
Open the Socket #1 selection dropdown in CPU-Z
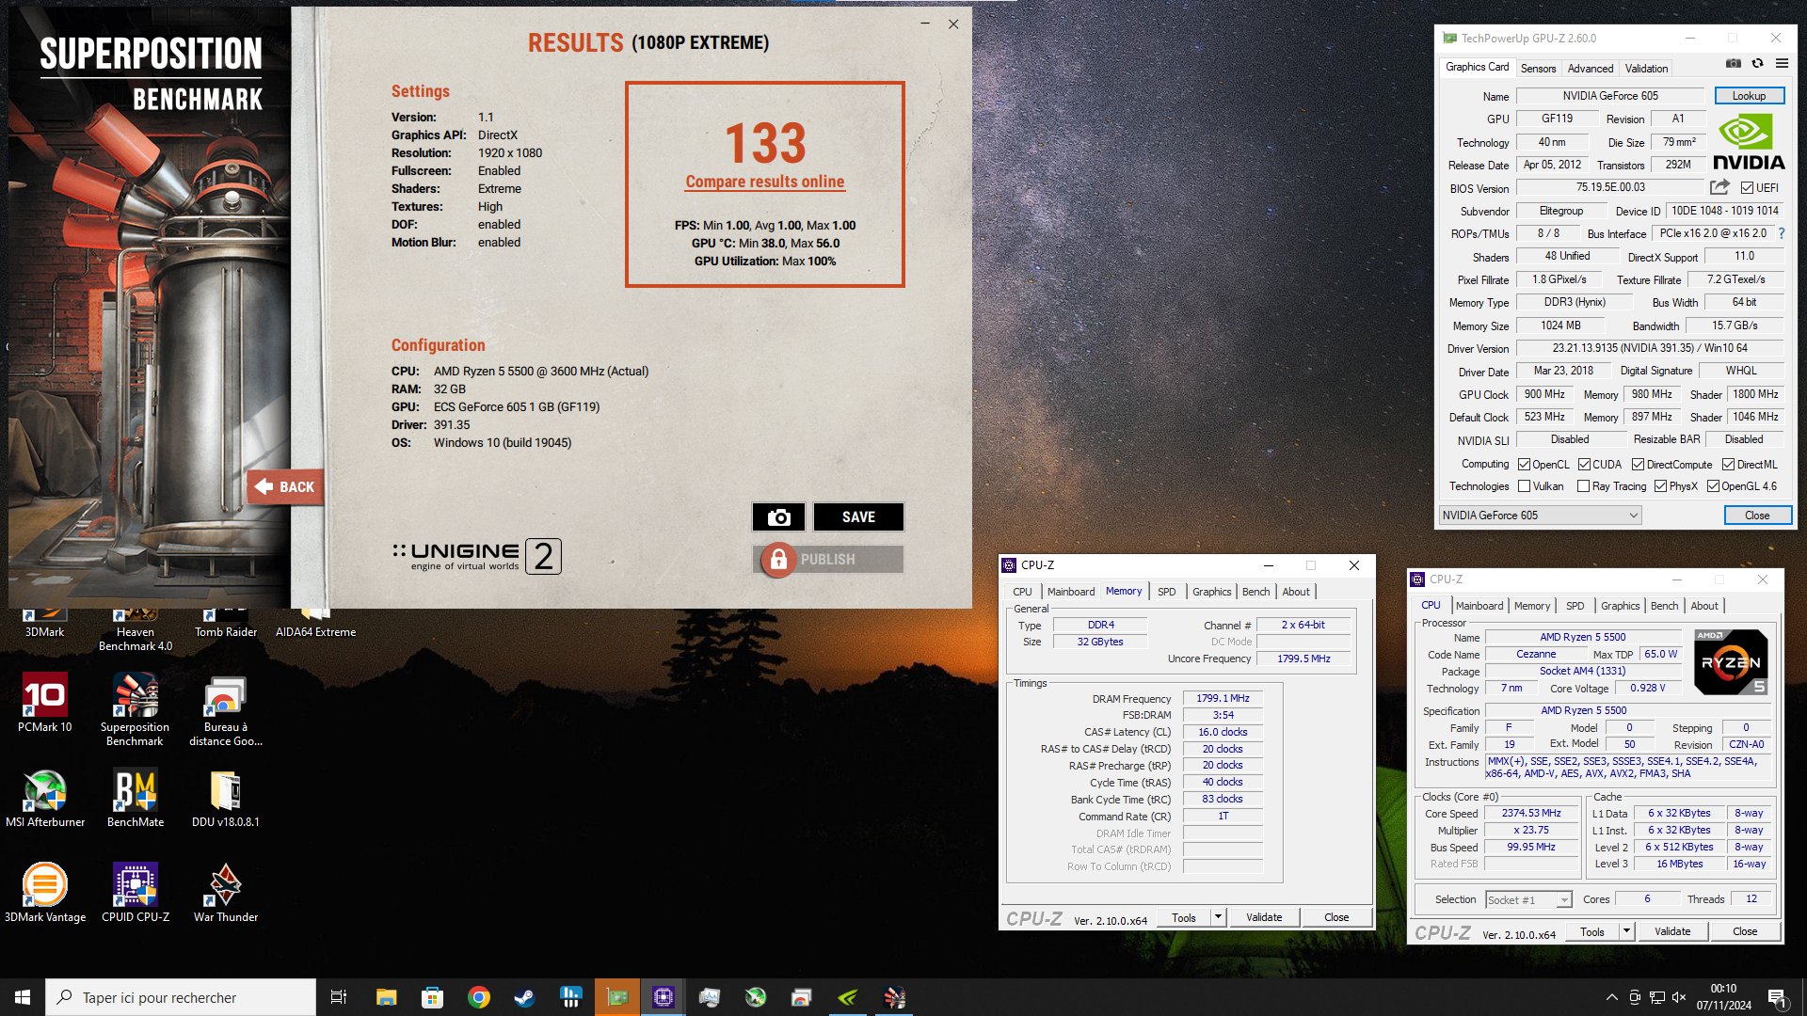tap(1528, 900)
